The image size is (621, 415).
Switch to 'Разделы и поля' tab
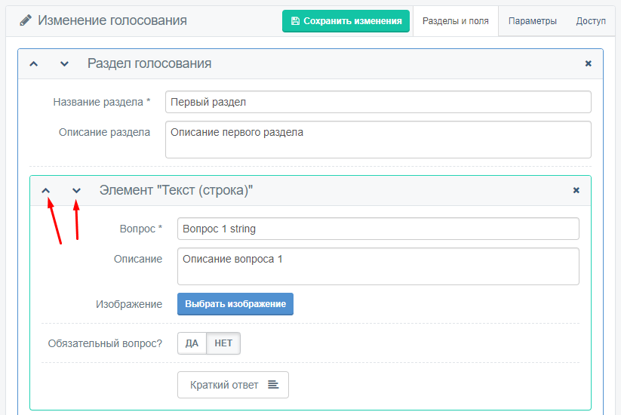[456, 21]
